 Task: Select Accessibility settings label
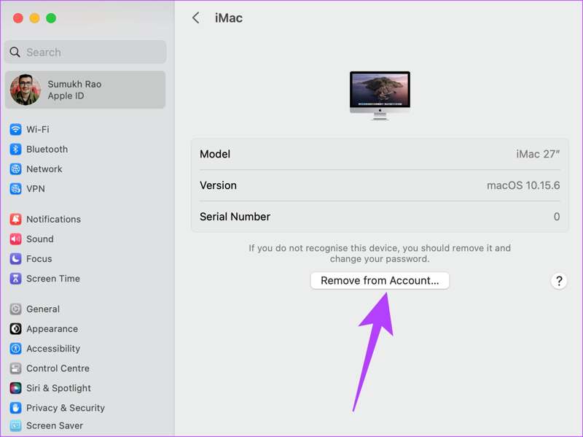(x=53, y=349)
